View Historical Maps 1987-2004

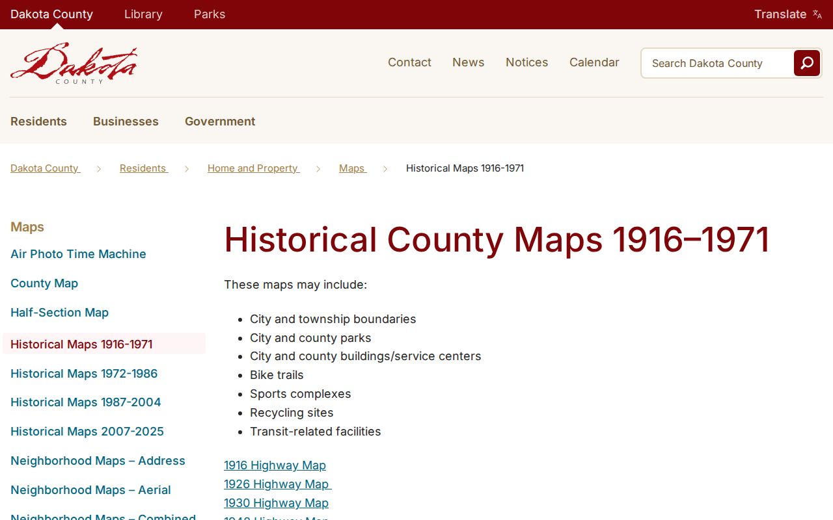pos(85,402)
